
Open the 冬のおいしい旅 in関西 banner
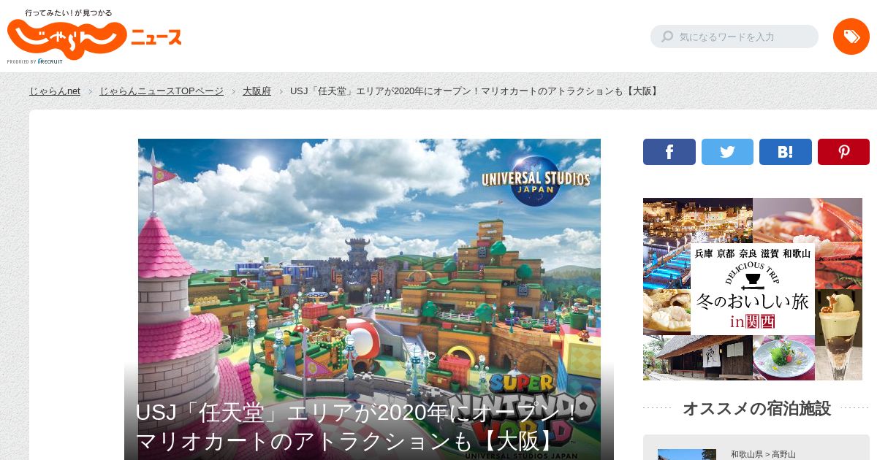pos(753,289)
